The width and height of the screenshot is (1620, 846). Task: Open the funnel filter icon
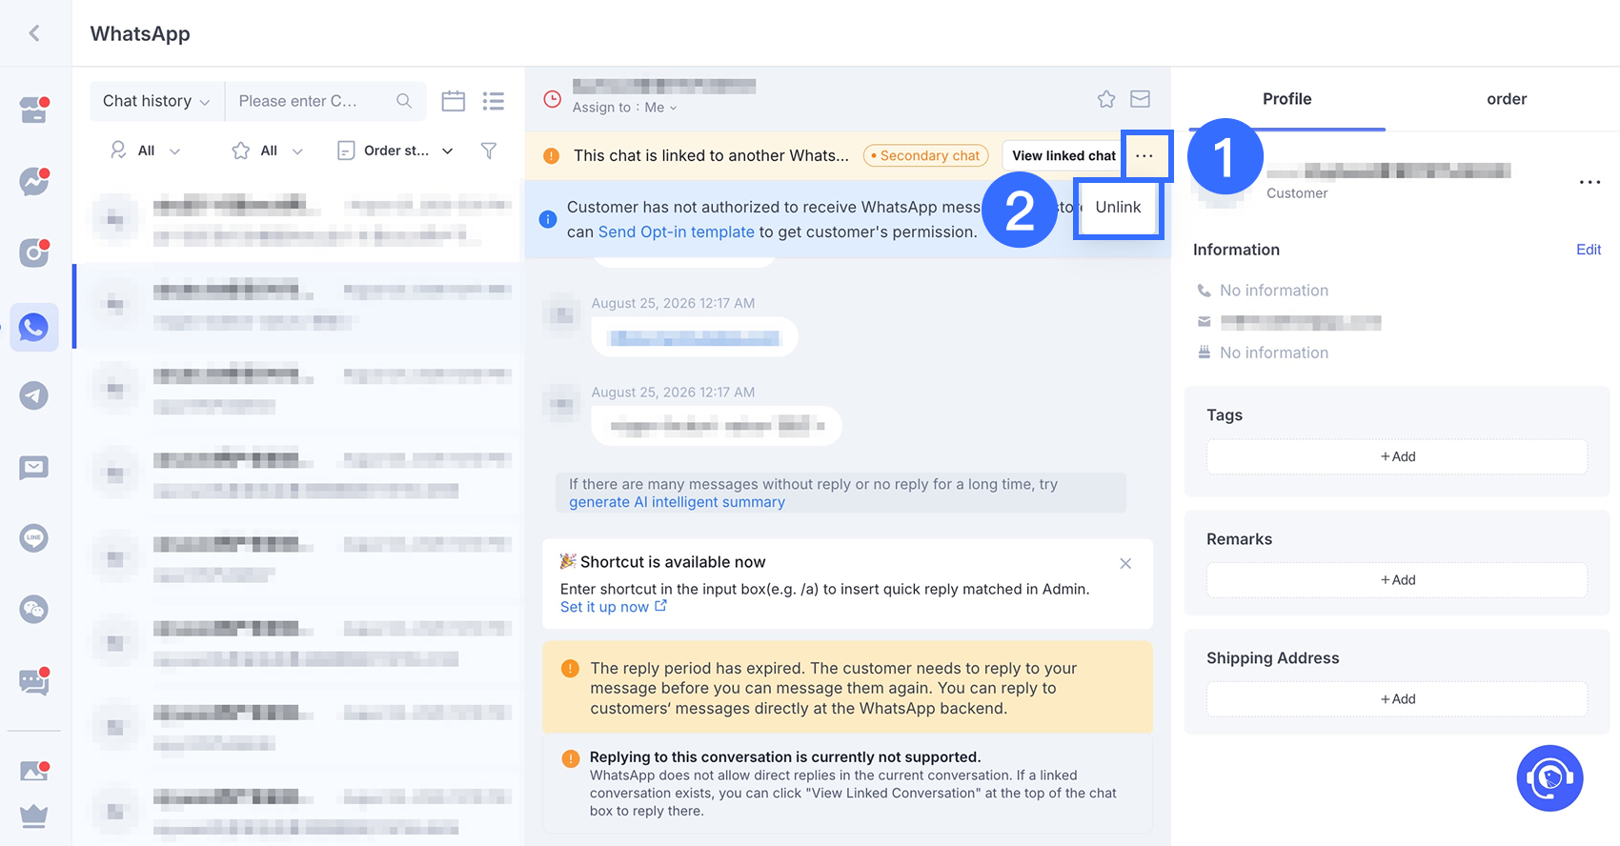tap(489, 151)
